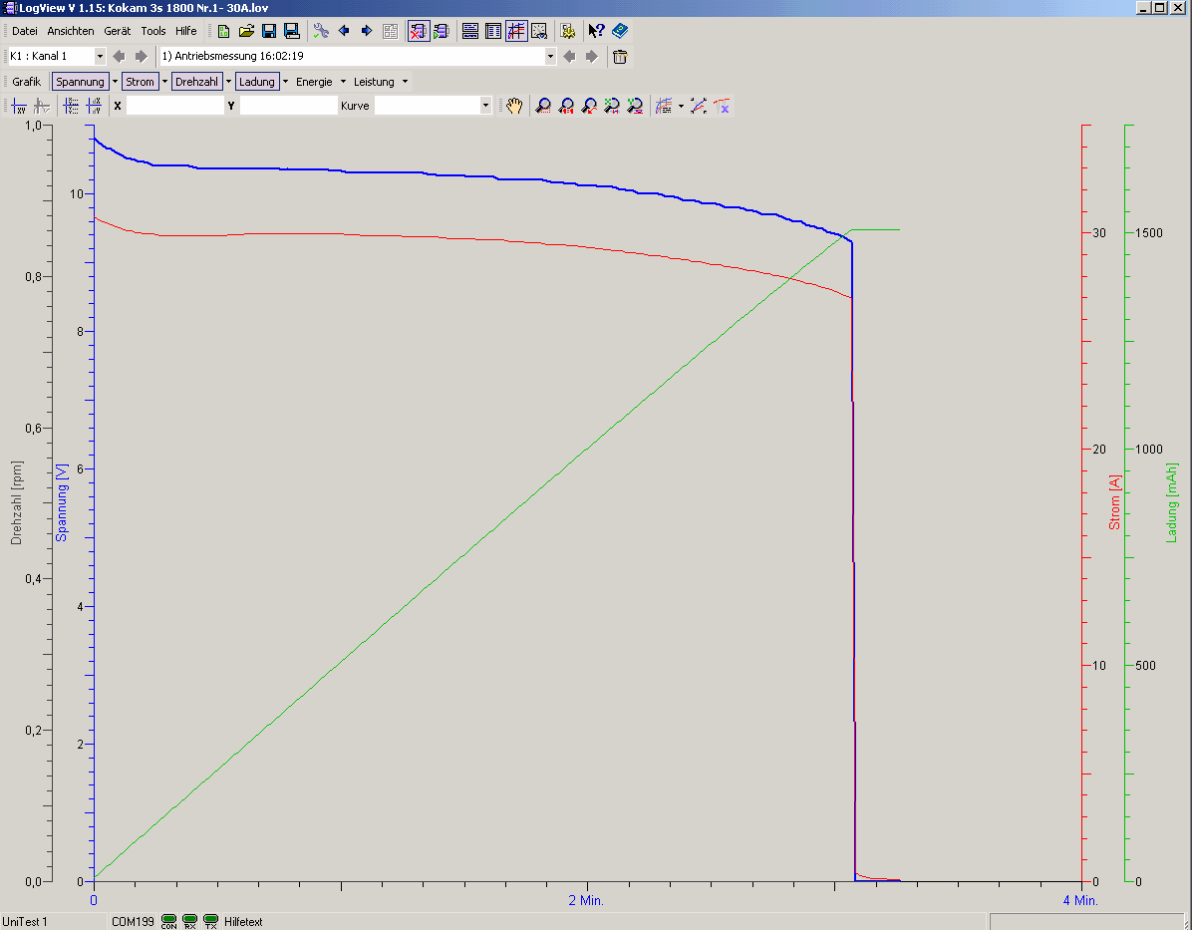Click the X value input field
Image resolution: width=1192 pixels, height=930 pixels.
174,106
